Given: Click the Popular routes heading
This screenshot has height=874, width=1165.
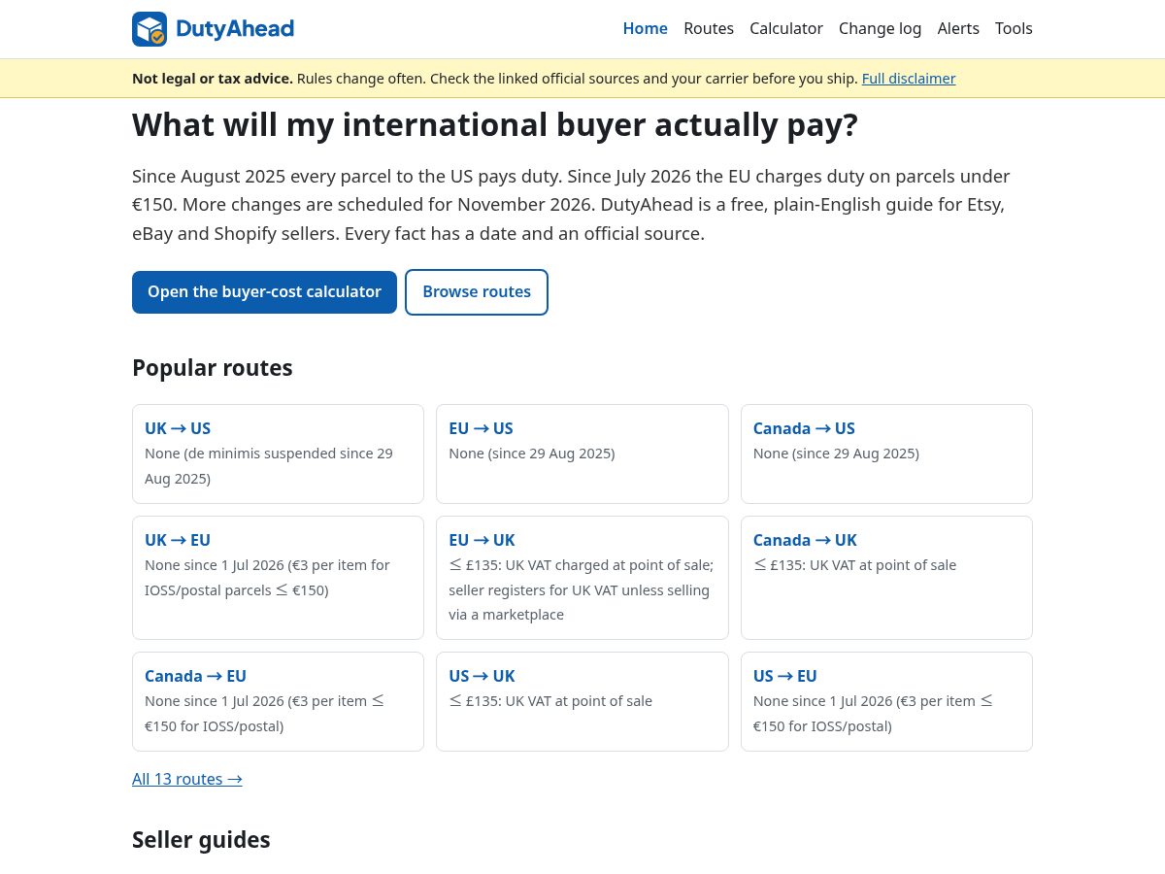Looking at the screenshot, I should point(212,368).
